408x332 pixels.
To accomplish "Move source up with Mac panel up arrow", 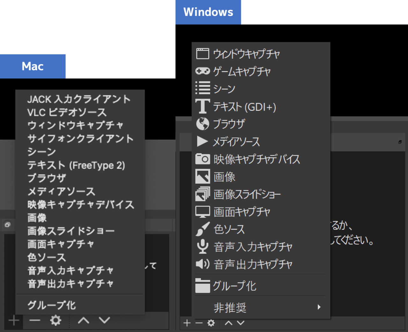I will (84, 320).
